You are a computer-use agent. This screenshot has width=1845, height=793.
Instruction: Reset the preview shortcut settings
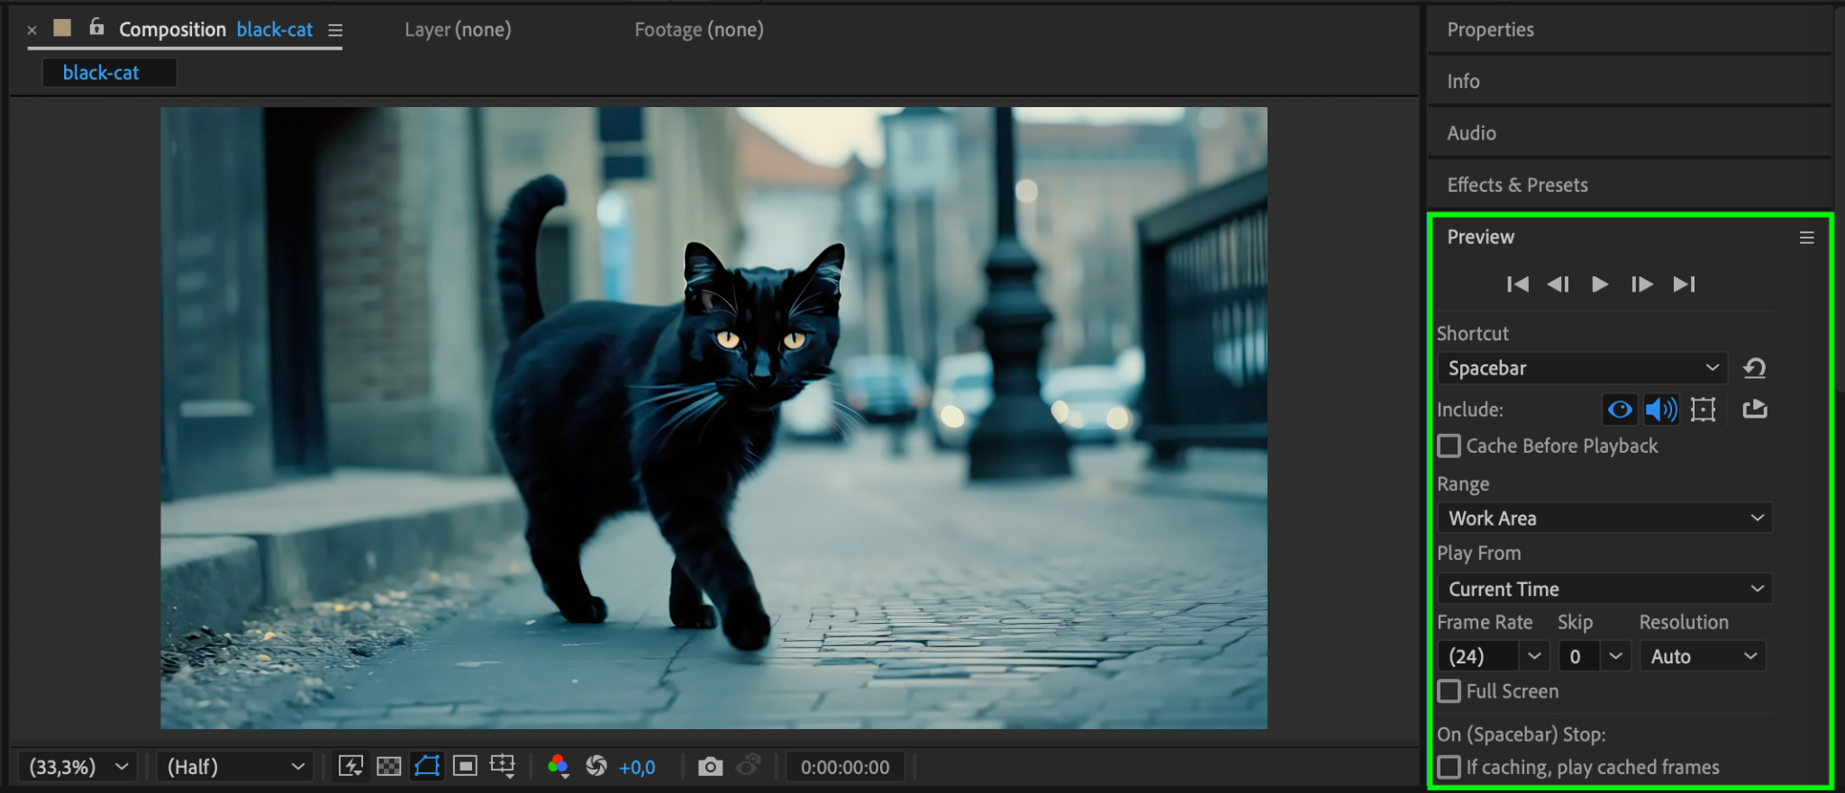[x=1755, y=368]
